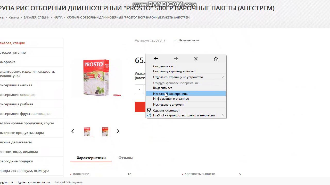Switch to the 'Отзывы' tab
330x185 pixels.
coord(126,158)
